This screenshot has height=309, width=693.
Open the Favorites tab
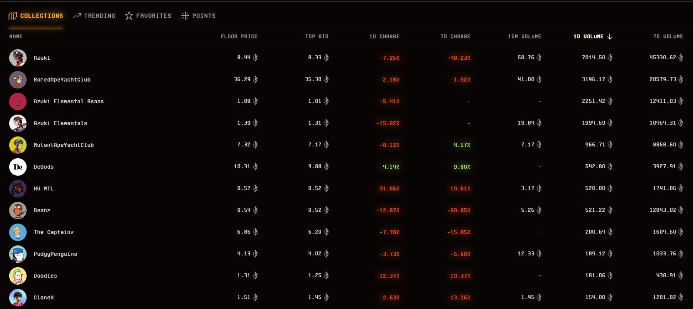(x=148, y=16)
